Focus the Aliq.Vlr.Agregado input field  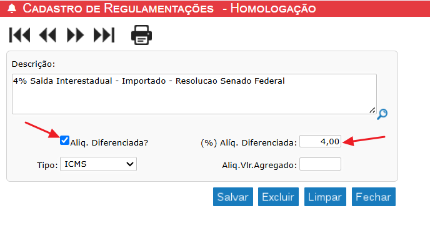(x=320, y=164)
